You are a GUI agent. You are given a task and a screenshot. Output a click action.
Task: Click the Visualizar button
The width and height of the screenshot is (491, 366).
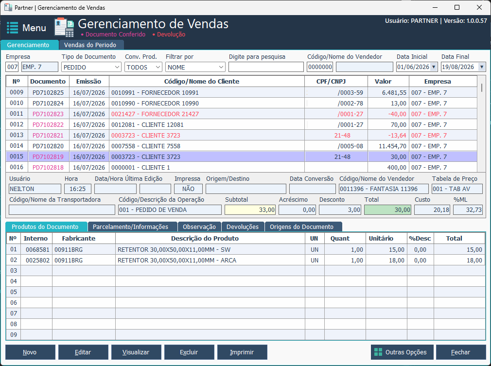click(x=136, y=352)
